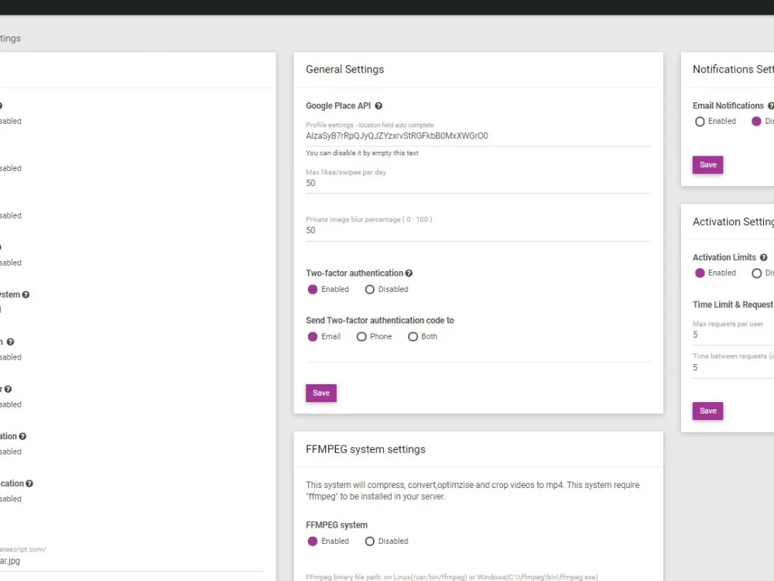Viewport: 774px width, 581px height.
Task: Edit Private image blur percentage field
Action: (x=478, y=231)
